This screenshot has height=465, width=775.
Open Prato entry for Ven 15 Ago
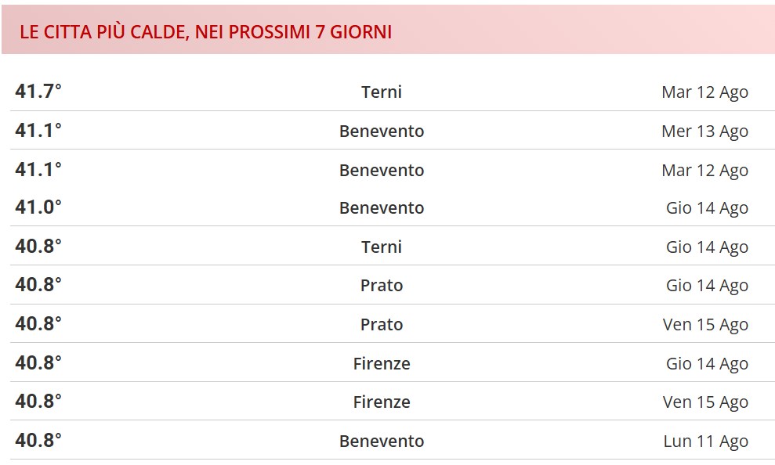click(x=382, y=325)
